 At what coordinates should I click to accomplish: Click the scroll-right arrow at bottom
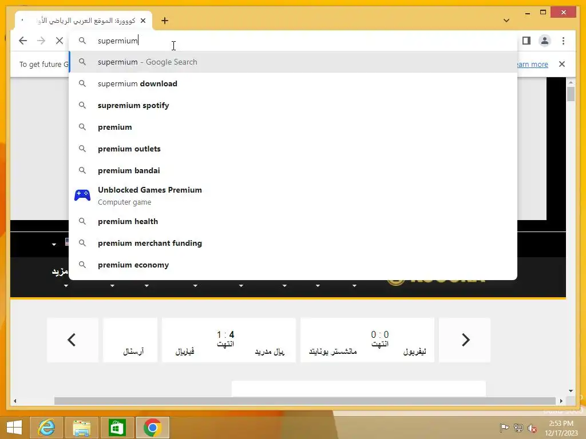pyautogui.click(x=561, y=401)
